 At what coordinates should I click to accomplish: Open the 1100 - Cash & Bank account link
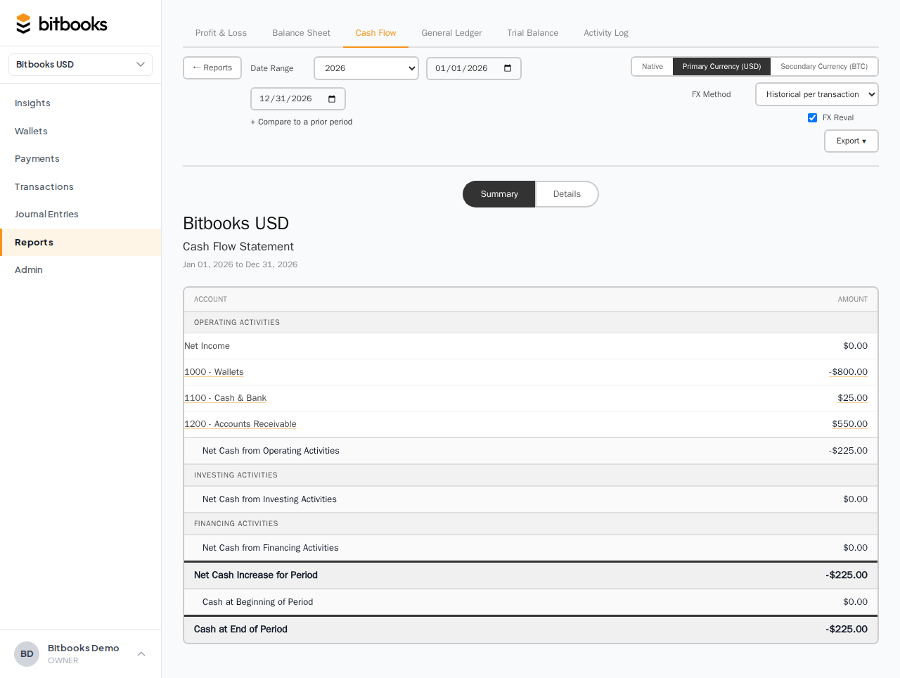[x=225, y=398]
